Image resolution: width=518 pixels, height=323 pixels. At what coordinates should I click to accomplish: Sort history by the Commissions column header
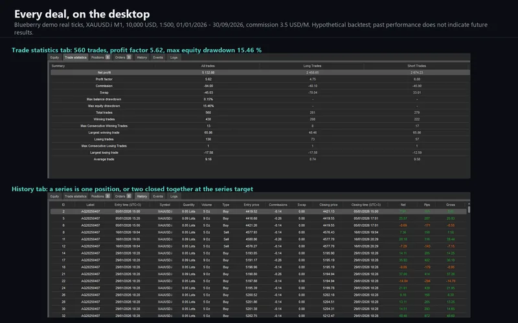point(278,205)
